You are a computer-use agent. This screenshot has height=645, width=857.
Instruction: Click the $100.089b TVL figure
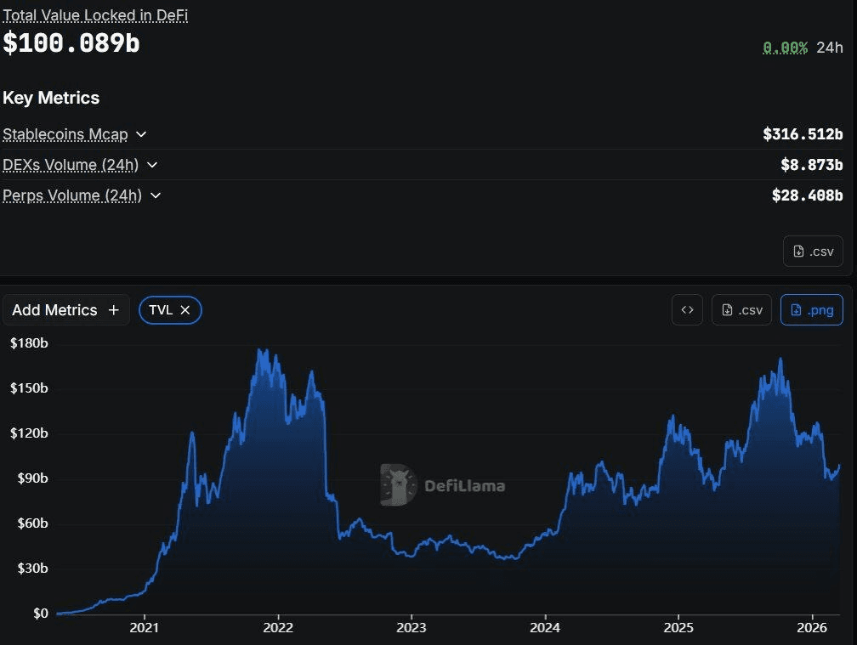tap(71, 43)
